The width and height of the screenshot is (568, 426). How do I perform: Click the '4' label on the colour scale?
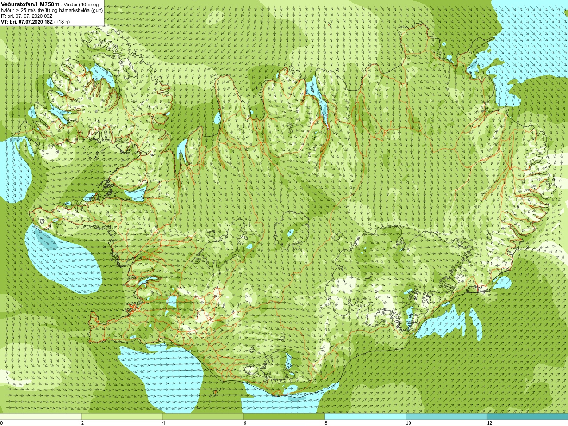coord(164,423)
